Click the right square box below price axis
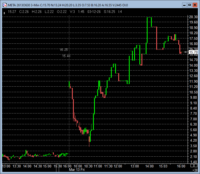The height and width of the screenshot is (174, 200). click(196, 166)
